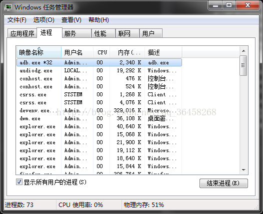
Task: Toggle 显示所有用户的进程 checkbox
Action: 19,182
